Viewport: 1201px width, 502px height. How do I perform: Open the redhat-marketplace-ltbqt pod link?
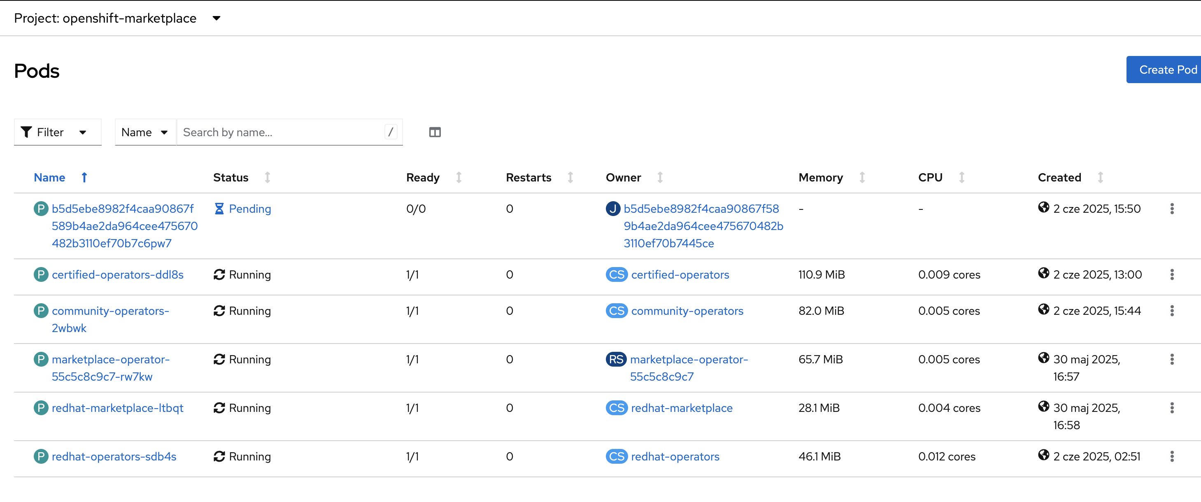coord(117,408)
